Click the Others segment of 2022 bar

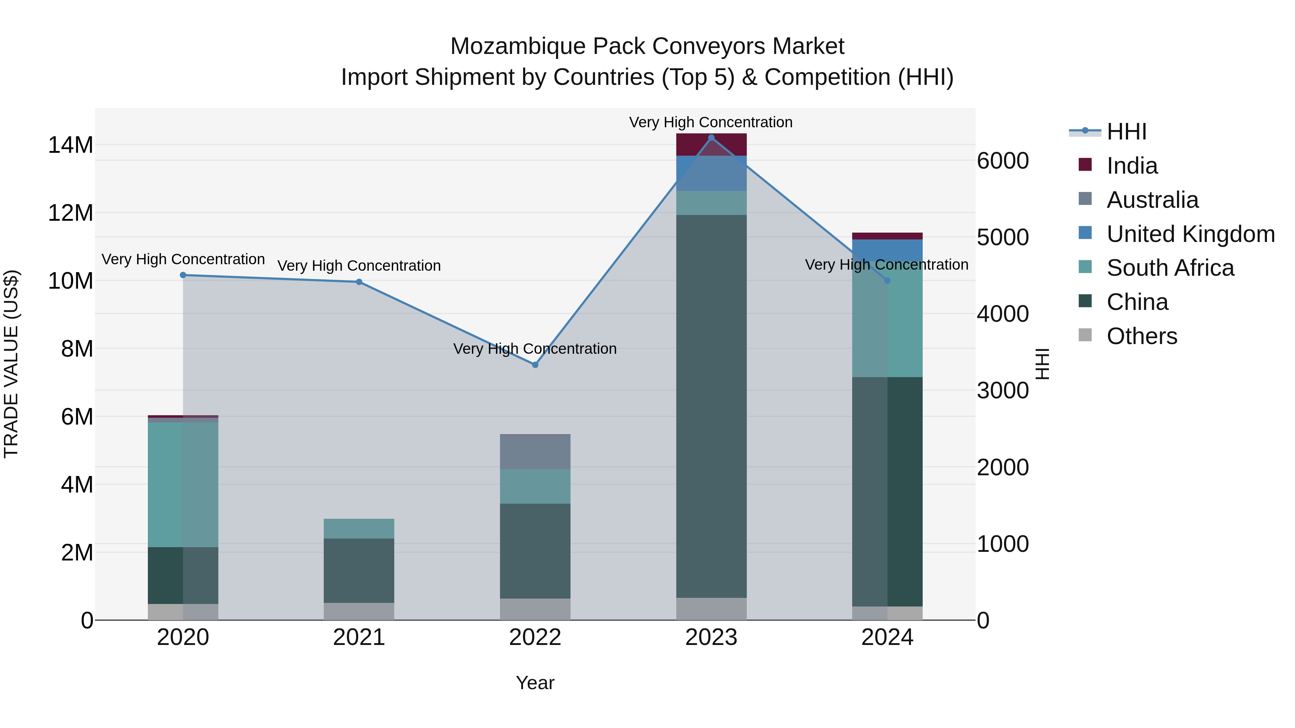click(x=535, y=609)
